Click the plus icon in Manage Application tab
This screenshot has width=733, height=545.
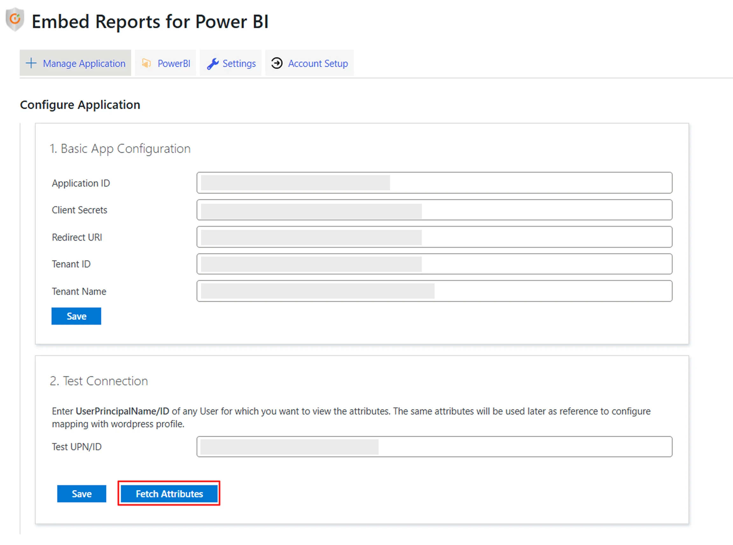tap(31, 63)
